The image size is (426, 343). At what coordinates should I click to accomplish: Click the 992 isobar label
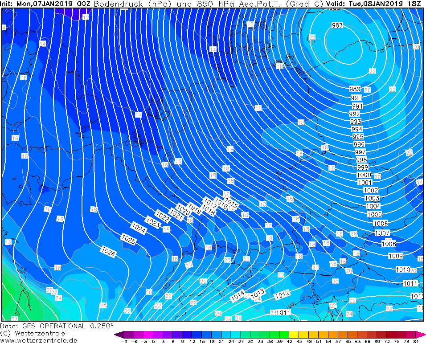[355, 114]
